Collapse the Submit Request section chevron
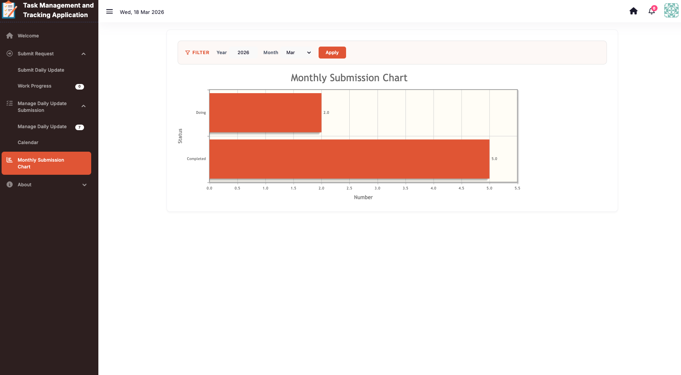This screenshot has width=681, height=375. coord(84,54)
